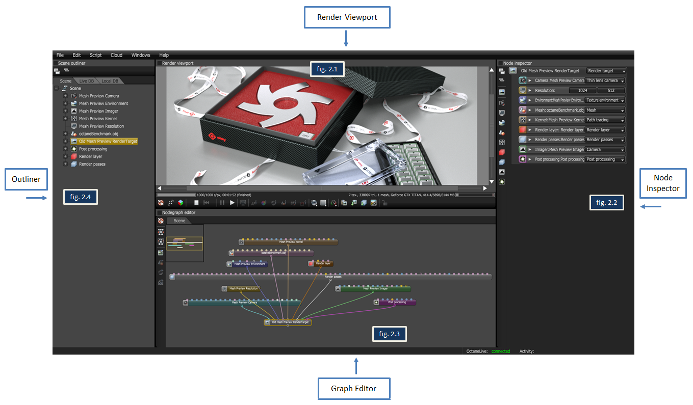The height and width of the screenshot is (405, 693).
Task: Click the stacked windows icon atop Node inspector sidebar
Action: coord(502,71)
